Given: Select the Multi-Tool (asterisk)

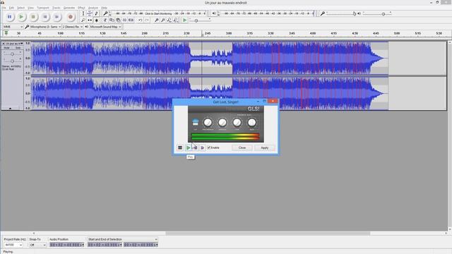Looking at the screenshot, I should pyautogui.click(x=96, y=20).
